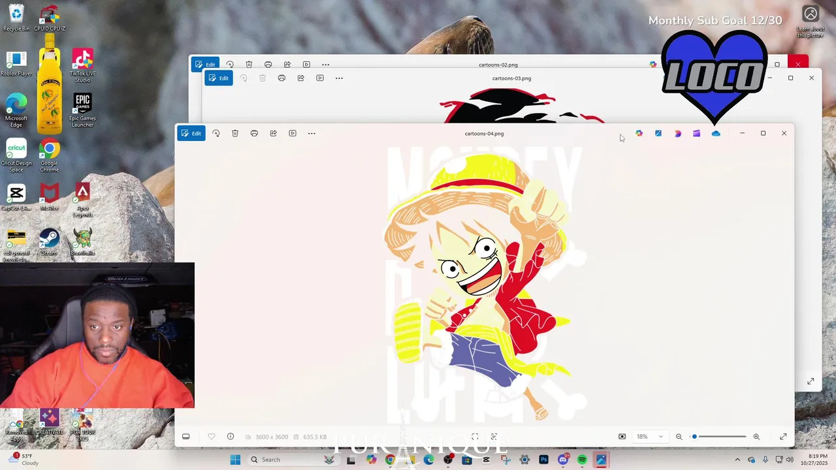Select the Roblox Player desktop icon
This screenshot has height=470, width=836.
[16, 63]
